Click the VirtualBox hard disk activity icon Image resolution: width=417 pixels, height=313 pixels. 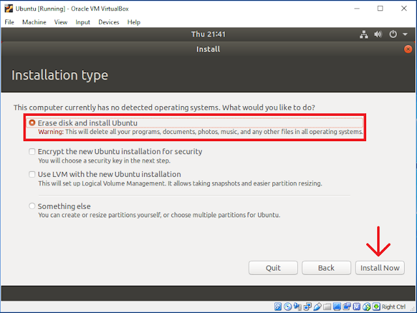(278, 306)
